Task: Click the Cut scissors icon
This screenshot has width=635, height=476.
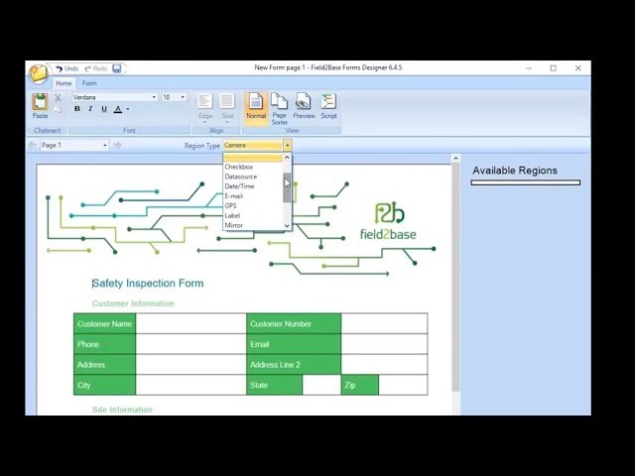Action: pos(58,97)
